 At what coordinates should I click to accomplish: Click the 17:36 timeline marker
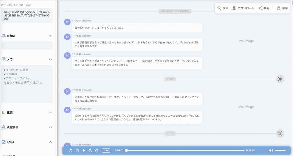[170, 79]
